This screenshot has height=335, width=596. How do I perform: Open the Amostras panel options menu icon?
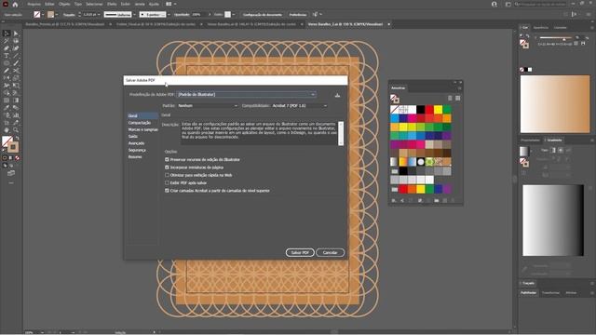coord(459,88)
